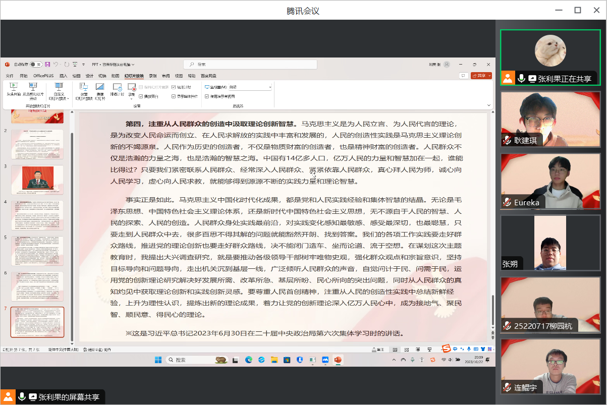Uncheck the 使用演示者视图 checkbox

click(207, 96)
